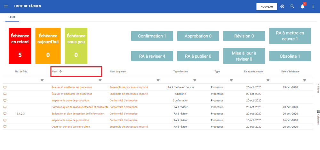The height and width of the screenshot is (150, 320).
Task: Sort by the En attente depuis column header
Action: (x=254, y=71)
